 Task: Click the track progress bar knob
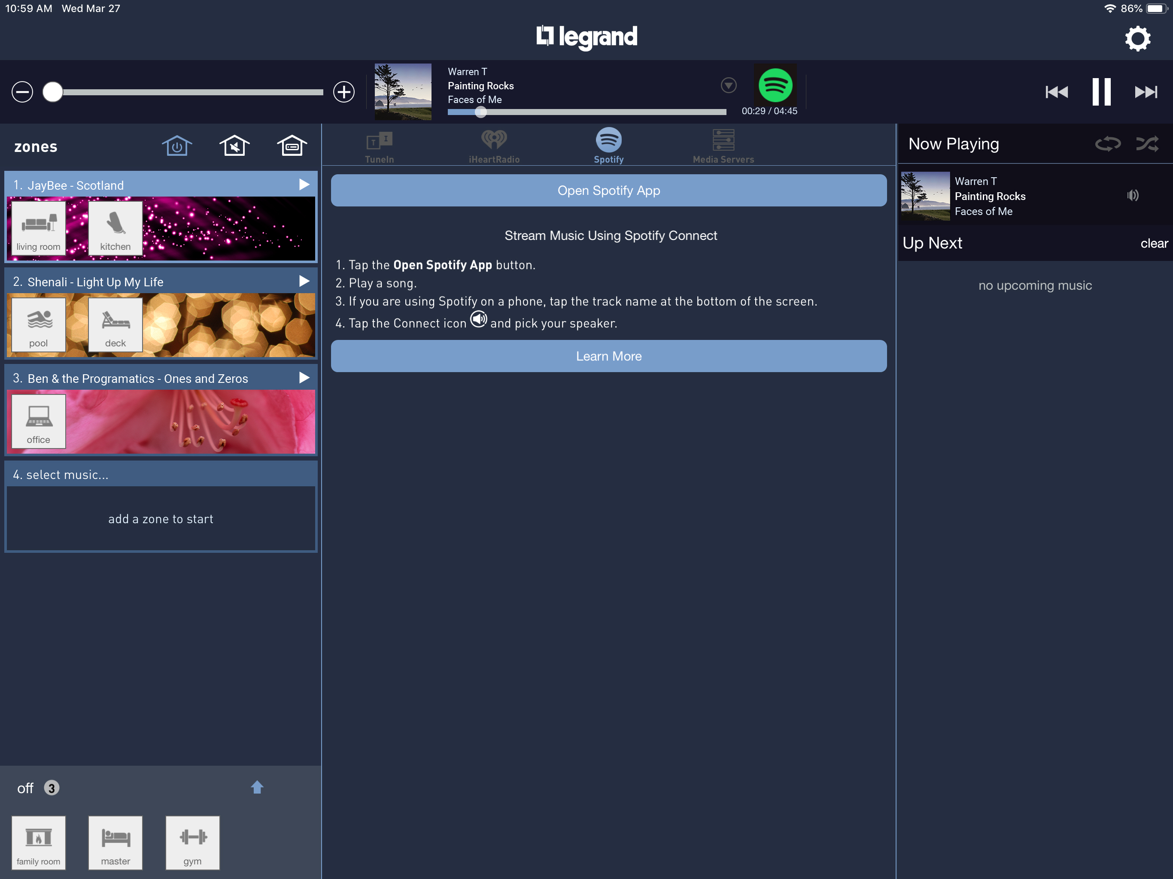pyautogui.click(x=480, y=112)
